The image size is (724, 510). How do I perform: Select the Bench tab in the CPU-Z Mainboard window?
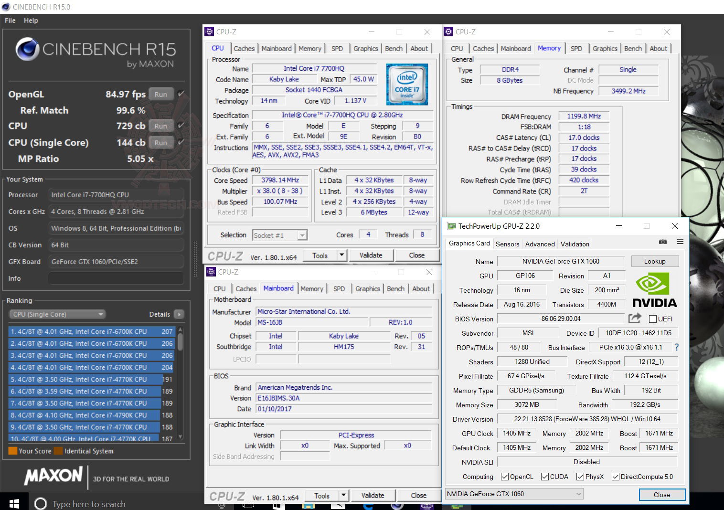395,289
